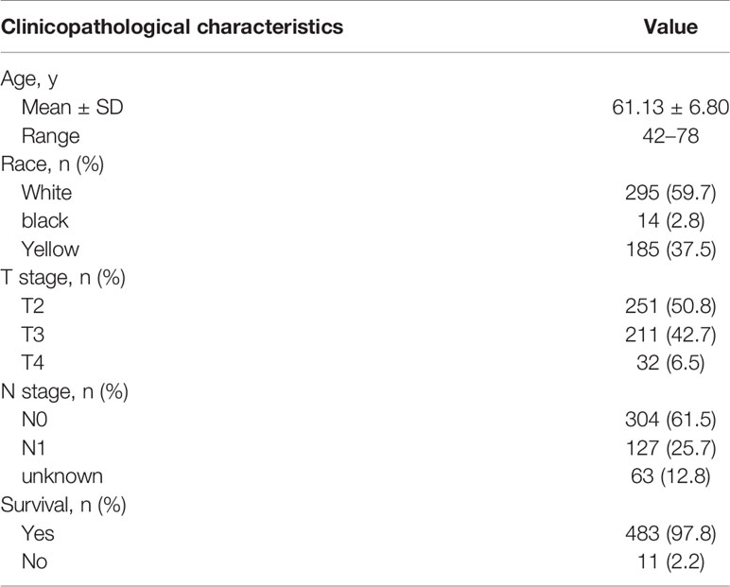
Task: Select the Age, y row label
Action: (29, 79)
